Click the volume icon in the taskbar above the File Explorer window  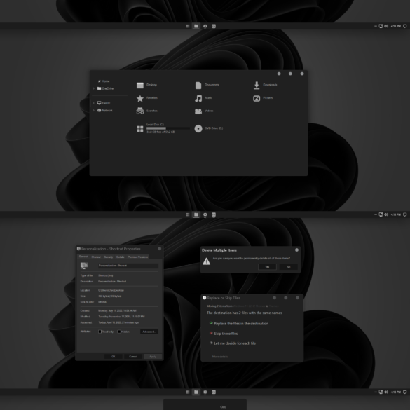tap(386, 26)
